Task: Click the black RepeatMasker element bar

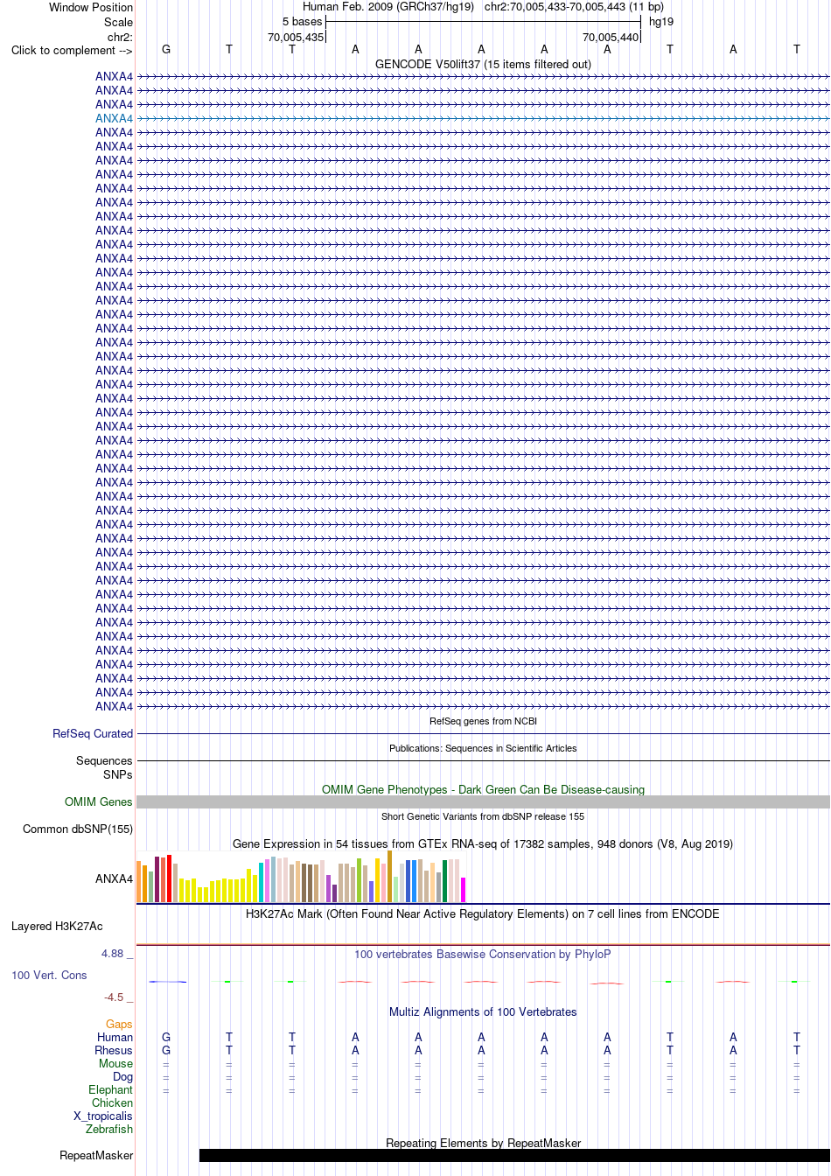Action: (x=514, y=1155)
